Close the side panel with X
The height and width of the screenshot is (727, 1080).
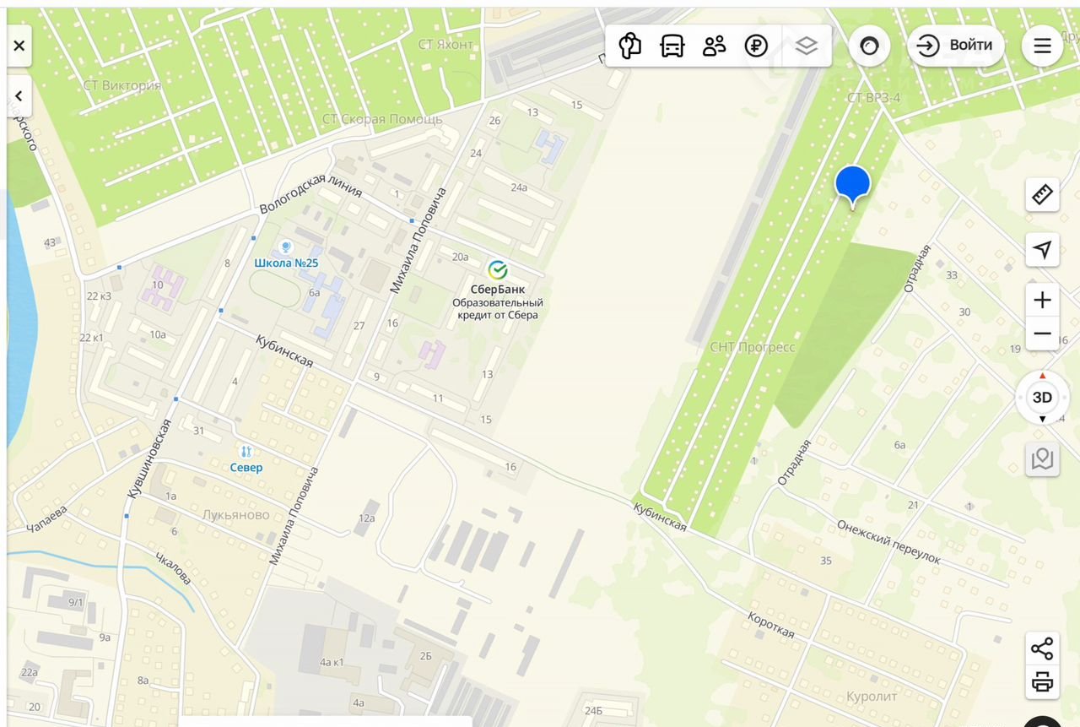[x=19, y=46]
